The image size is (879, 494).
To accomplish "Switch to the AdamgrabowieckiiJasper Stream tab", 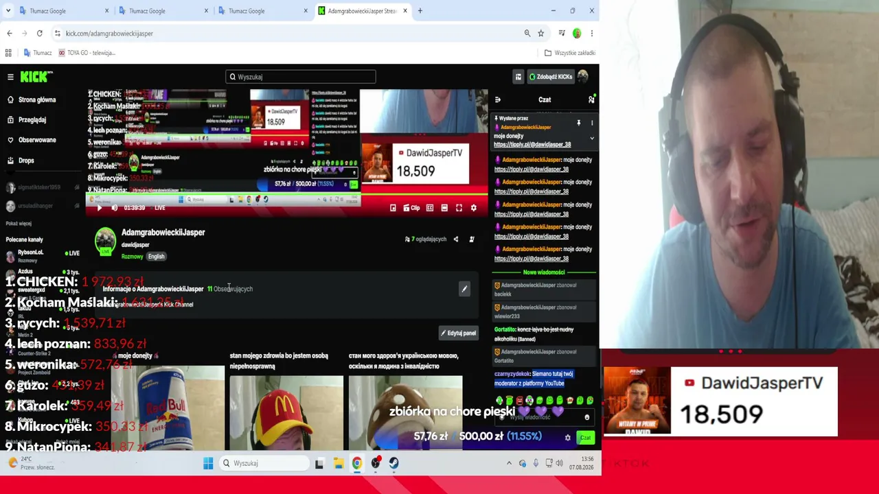I will (363, 11).
